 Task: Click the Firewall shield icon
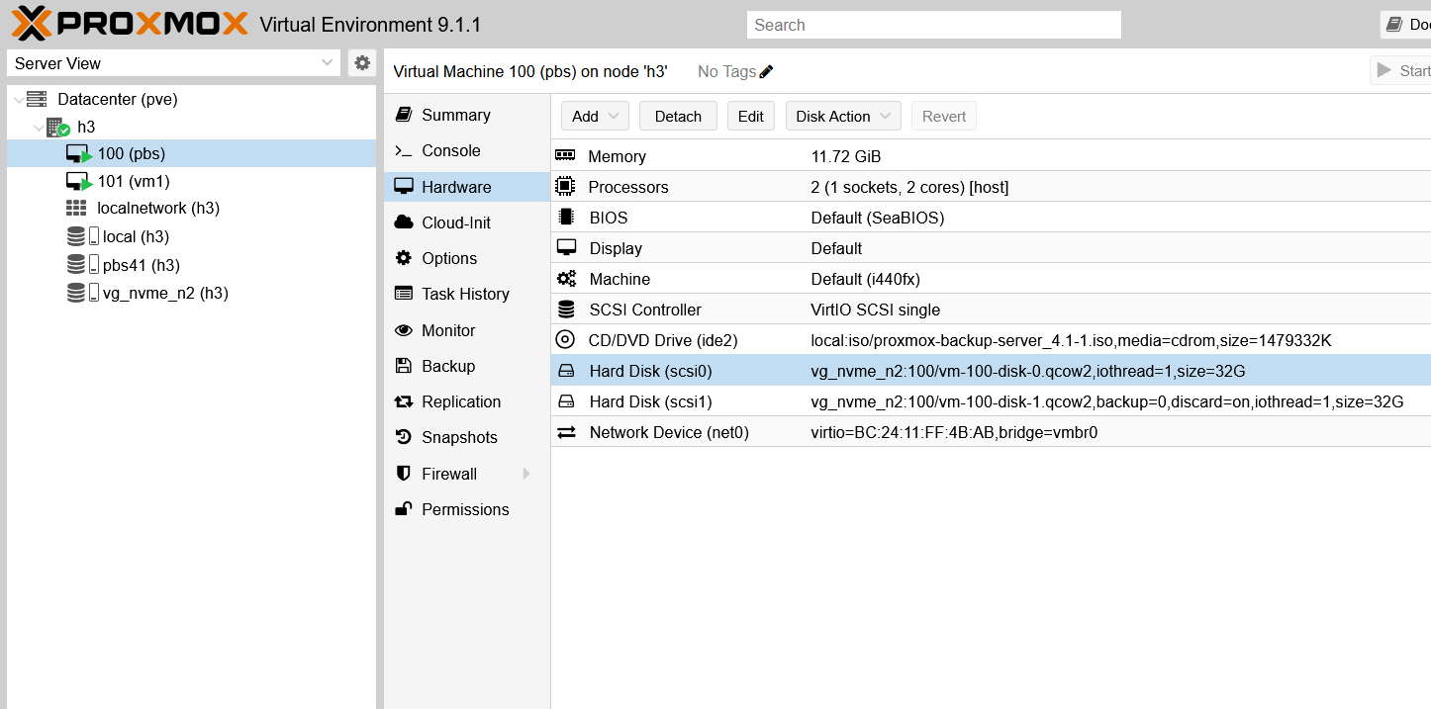(x=403, y=474)
